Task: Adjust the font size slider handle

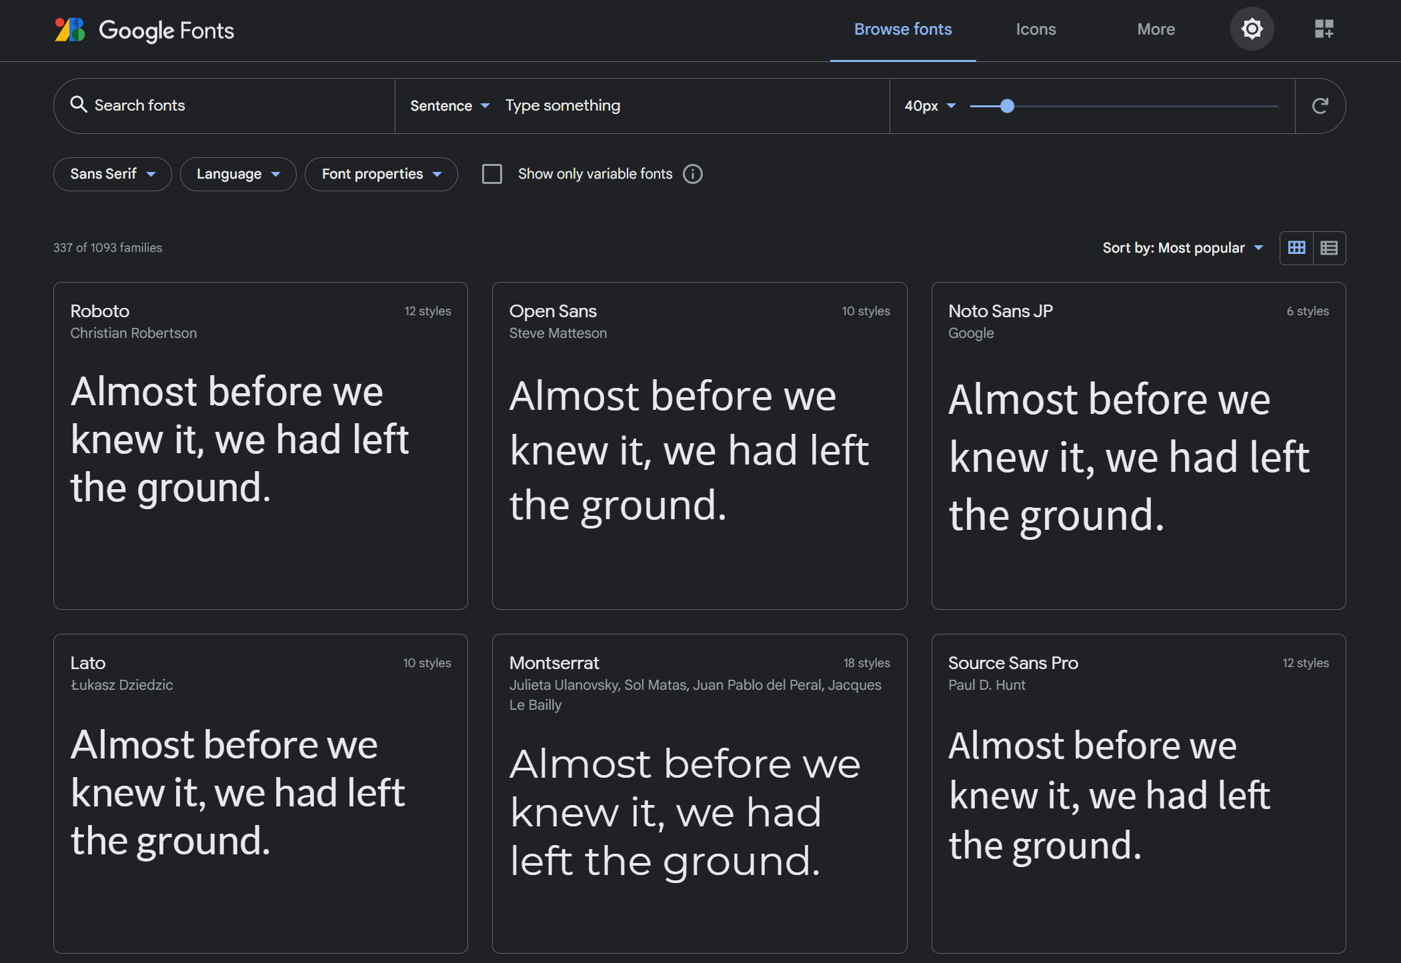Action: tap(1007, 106)
